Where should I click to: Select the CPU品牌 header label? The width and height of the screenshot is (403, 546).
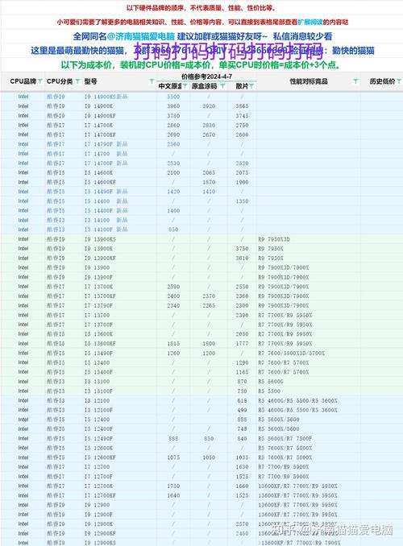coord(23,81)
